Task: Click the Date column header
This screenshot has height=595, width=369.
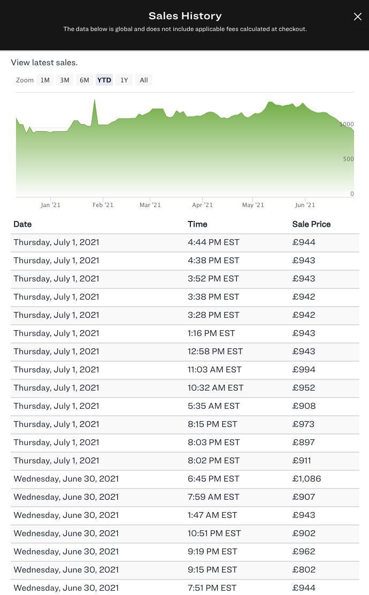Action: tap(22, 224)
